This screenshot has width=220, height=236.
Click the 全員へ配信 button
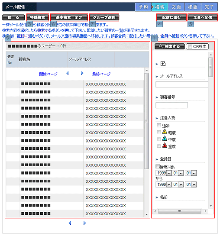[203, 17]
